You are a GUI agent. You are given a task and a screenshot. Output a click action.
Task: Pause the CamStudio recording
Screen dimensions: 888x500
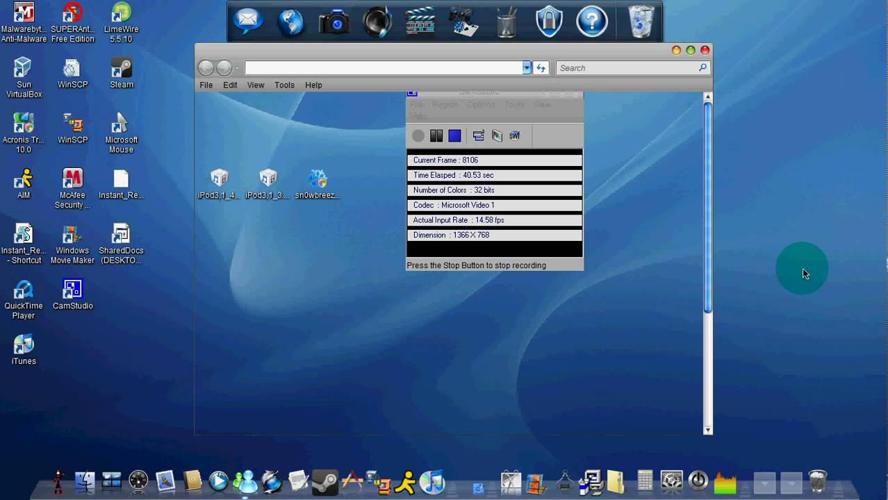coord(436,135)
